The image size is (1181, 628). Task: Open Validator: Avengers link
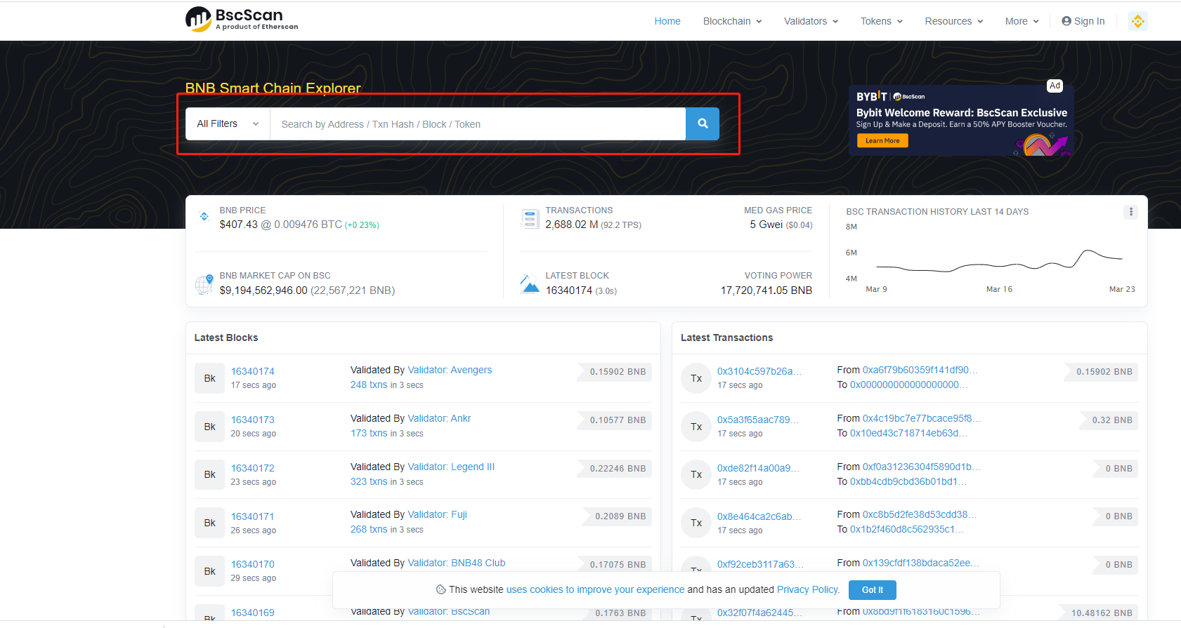coord(450,370)
